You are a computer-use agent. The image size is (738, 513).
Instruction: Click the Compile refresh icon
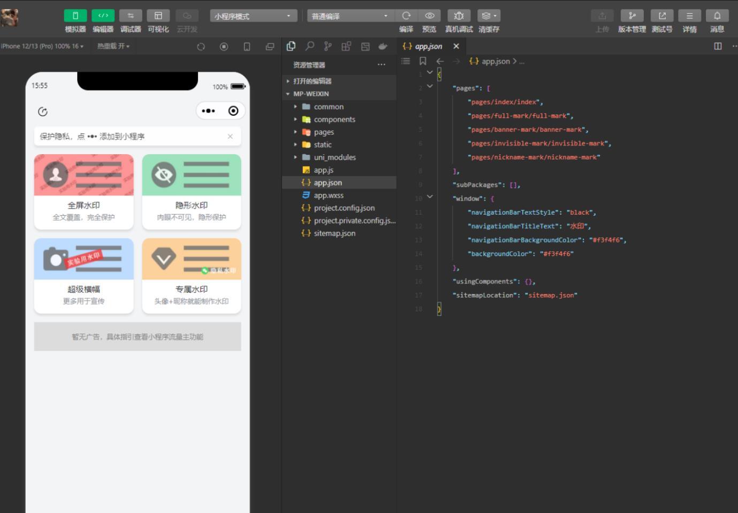(x=406, y=16)
